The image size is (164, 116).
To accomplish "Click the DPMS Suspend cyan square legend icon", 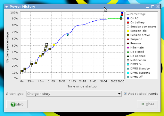I will (x=128, y=73).
